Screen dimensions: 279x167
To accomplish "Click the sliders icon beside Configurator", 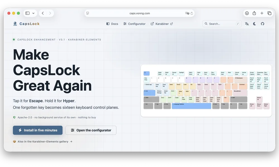I will coord(125,24).
